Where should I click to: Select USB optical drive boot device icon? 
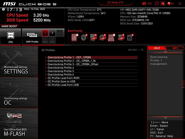(x=102, y=37)
